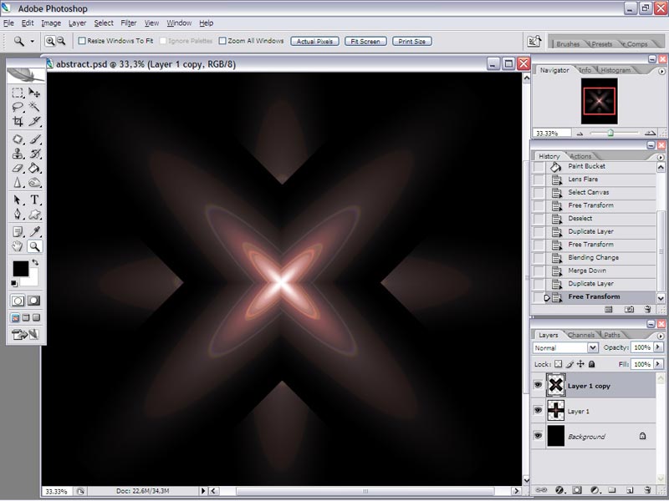
Task: Open the Fill value arrow
Action: [658, 364]
